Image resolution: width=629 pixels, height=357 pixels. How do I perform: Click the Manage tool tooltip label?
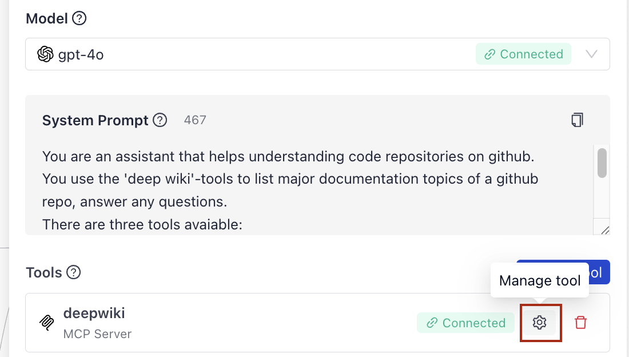tap(540, 280)
